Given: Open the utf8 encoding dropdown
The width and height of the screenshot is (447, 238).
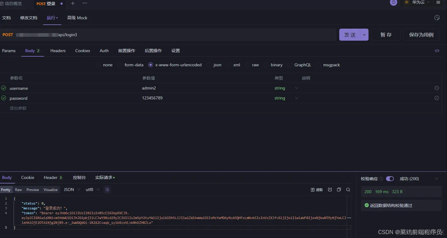Looking at the screenshot, I should pos(93,189).
